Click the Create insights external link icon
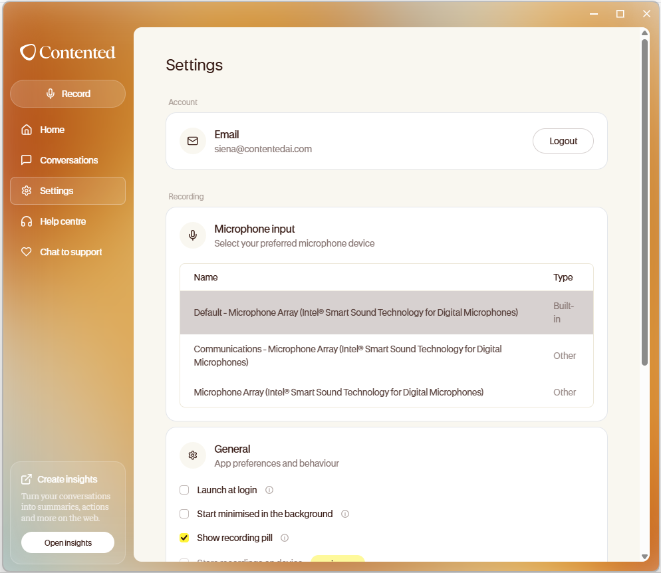This screenshot has width=661, height=573. point(27,479)
